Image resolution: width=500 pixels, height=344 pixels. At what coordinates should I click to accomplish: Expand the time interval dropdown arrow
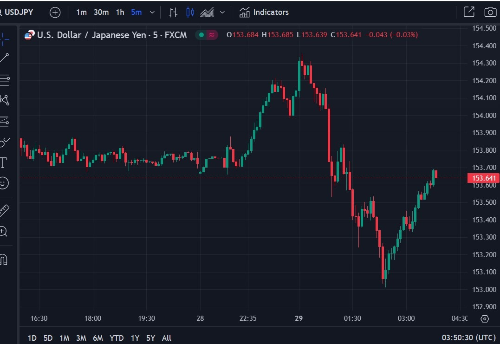(152, 13)
